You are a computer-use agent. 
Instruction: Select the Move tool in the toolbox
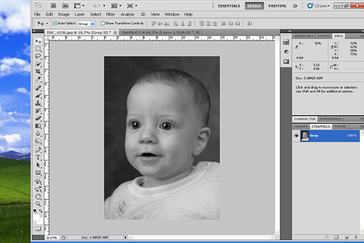[38, 41]
